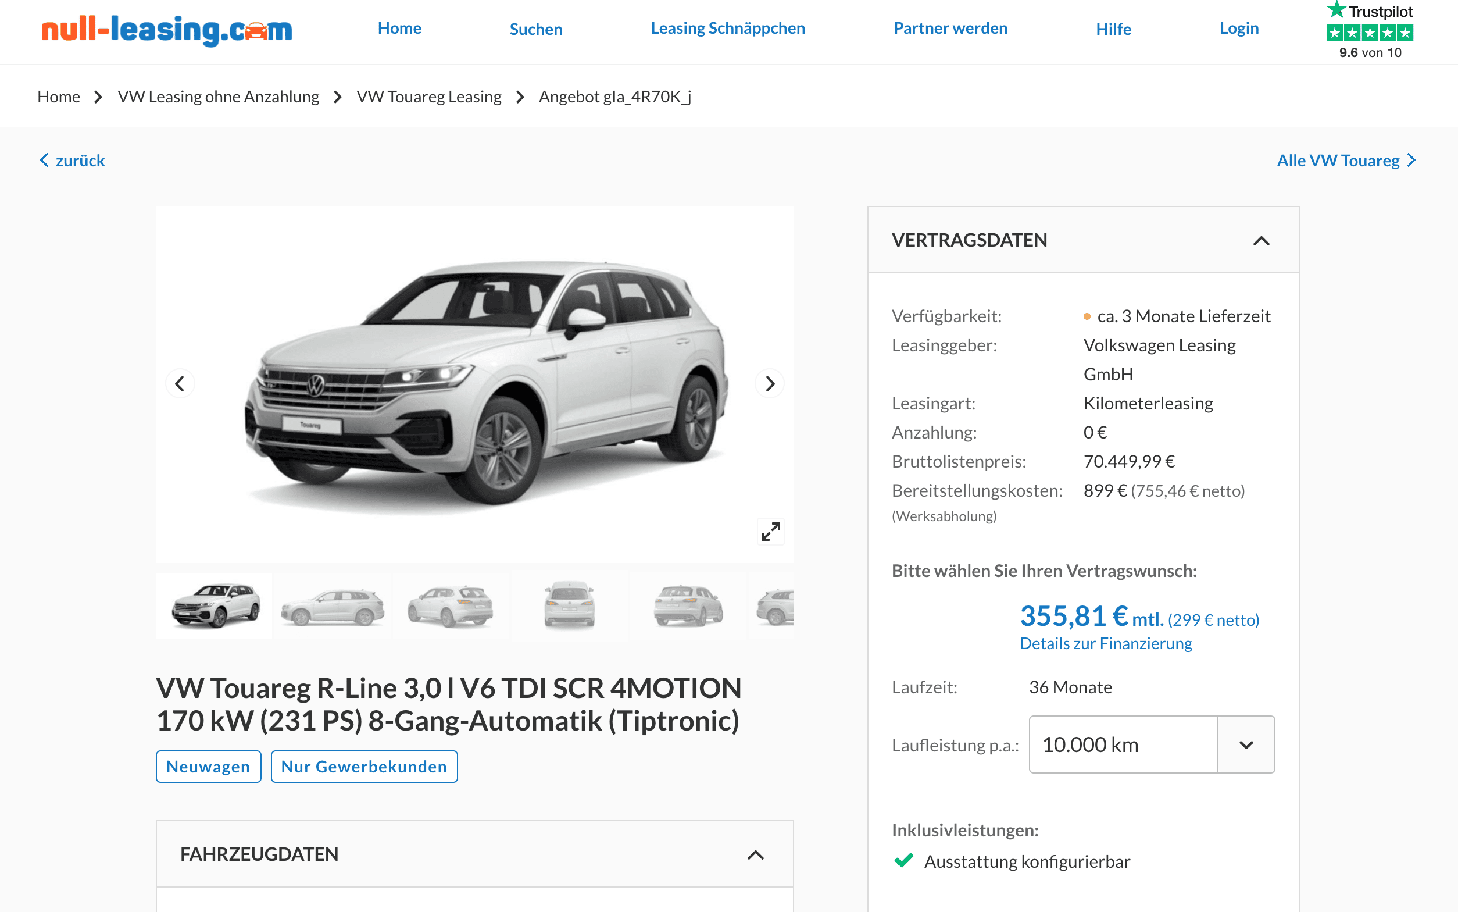The image size is (1458, 912).
Task: Show next car image arrow
Action: 770,384
